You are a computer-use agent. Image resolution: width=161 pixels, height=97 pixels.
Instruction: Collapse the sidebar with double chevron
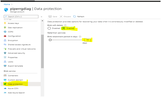click(42, 17)
